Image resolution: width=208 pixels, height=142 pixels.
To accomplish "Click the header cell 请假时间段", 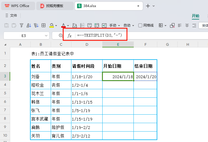I will click(x=87, y=66).
